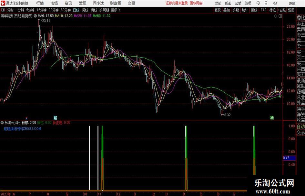This screenshot has height=196, width=305.
Task: Click the 解 marker below the chart
Action: [56, 117]
